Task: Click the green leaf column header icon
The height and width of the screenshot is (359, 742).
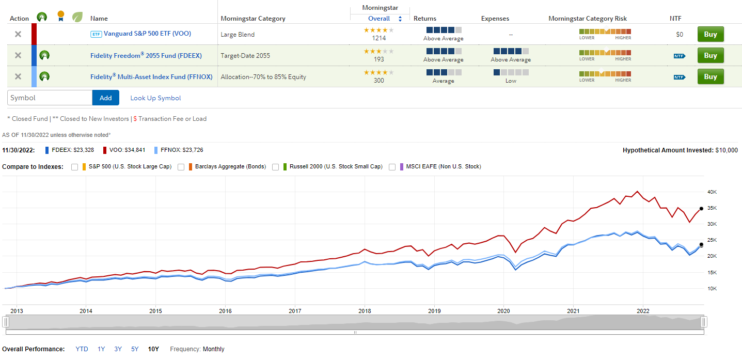Action: click(x=77, y=17)
